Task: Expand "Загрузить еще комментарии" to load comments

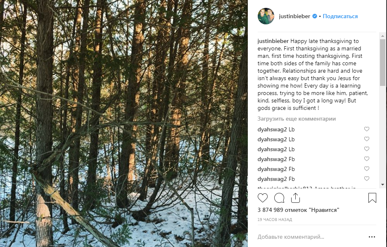Action: [x=297, y=119]
